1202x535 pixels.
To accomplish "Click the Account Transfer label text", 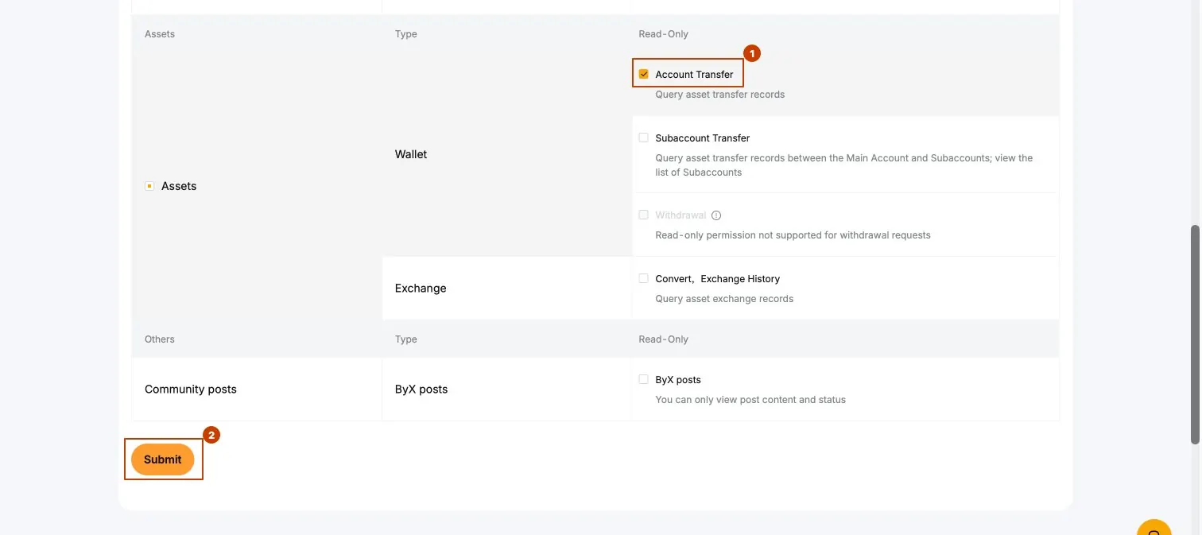I will tap(694, 74).
